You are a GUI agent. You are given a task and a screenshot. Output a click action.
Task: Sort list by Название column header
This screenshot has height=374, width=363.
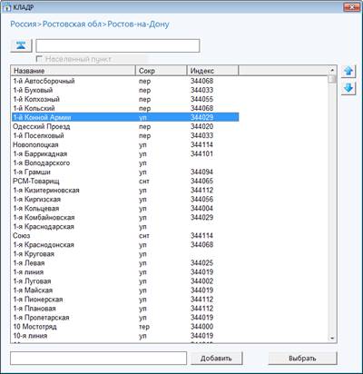pyautogui.click(x=74, y=71)
